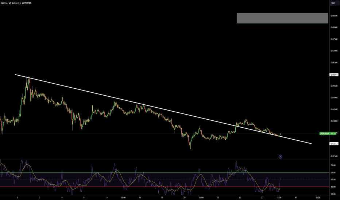The height and width of the screenshot is (200, 340).
Task: Click the 0.04500 price axis value
Action: [334, 109]
